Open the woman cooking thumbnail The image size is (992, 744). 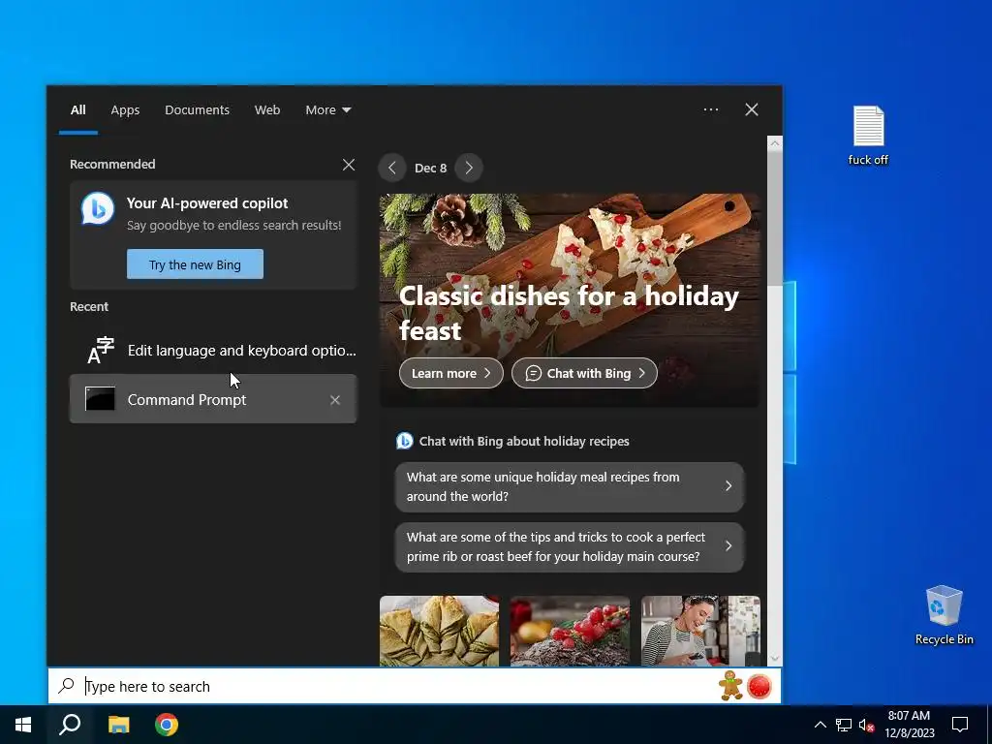(x=700, y=631)
